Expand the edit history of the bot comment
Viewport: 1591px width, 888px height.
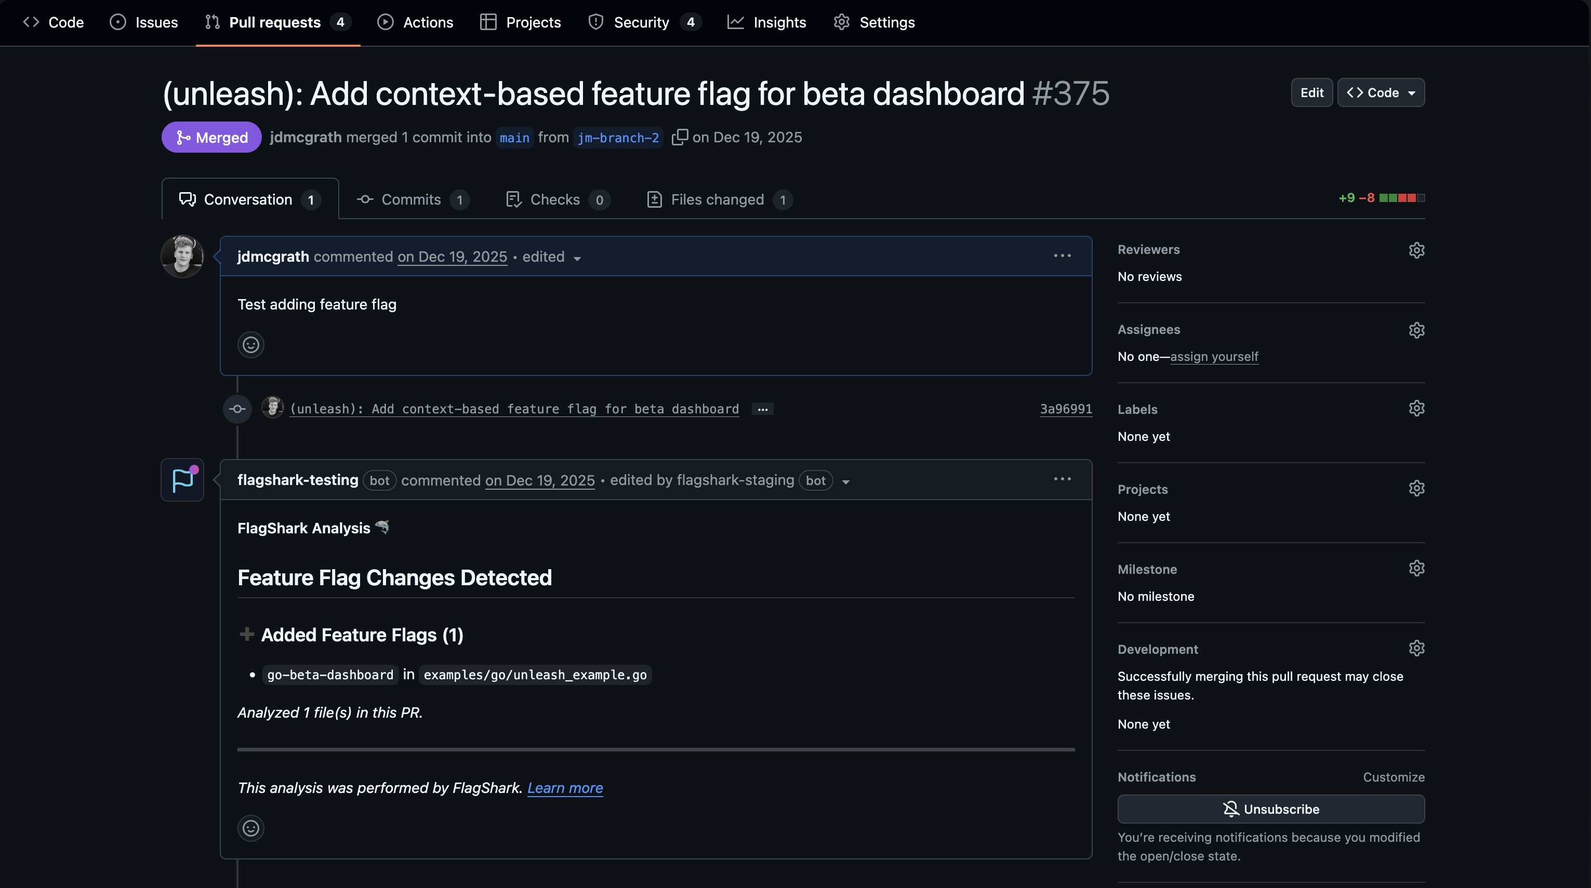pos(845,481)
